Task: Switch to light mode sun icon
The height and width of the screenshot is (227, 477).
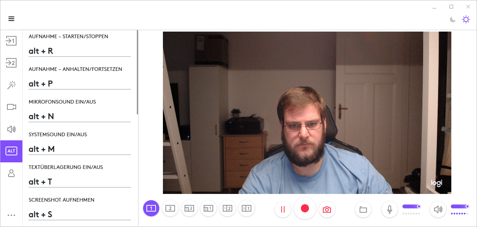Action: coord(466,19)
